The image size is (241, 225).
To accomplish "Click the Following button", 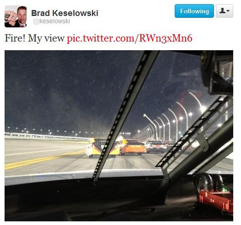I will [x=194, y=11].
